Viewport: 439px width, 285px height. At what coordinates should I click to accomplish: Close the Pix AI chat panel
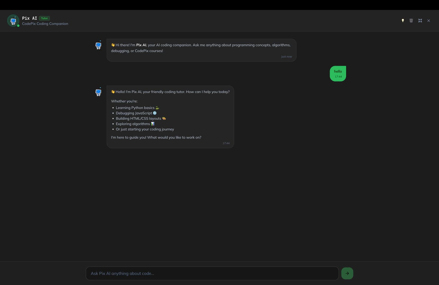(x=428, y=21)
